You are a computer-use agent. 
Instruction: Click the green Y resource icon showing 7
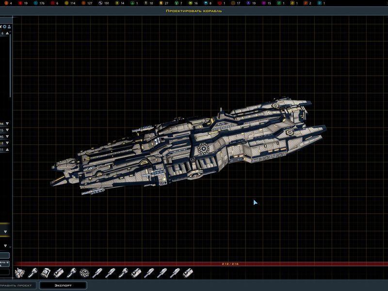click(177, 3)
